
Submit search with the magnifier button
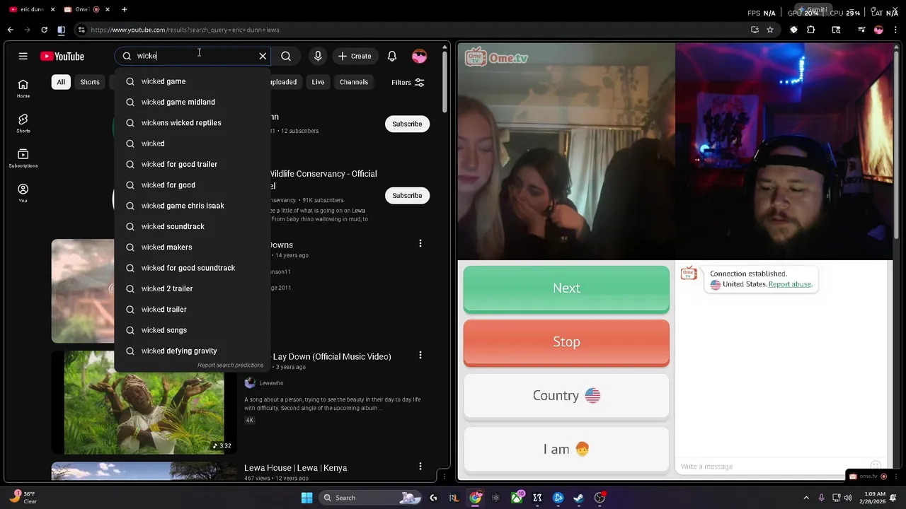(286, 56)
